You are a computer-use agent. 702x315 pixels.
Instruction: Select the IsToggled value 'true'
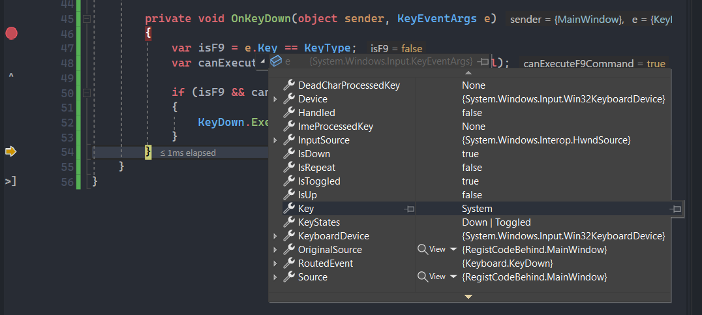(470, 181)
